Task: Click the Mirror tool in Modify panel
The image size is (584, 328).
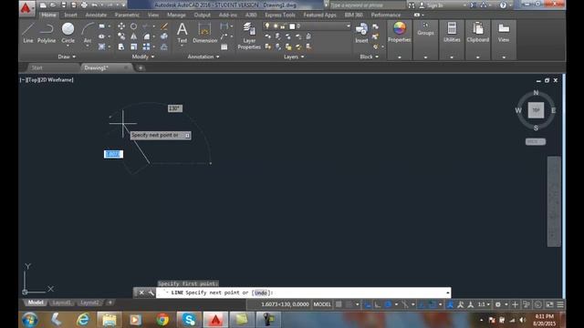Action: (x=133, y=36)
